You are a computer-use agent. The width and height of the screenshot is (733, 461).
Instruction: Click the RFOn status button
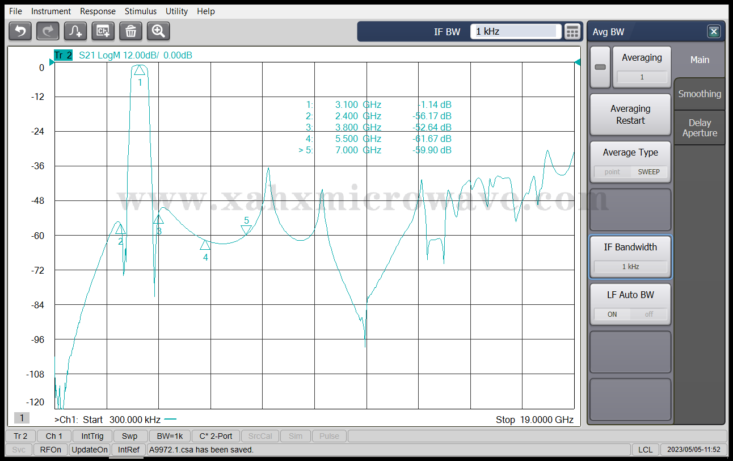[50, 450]
